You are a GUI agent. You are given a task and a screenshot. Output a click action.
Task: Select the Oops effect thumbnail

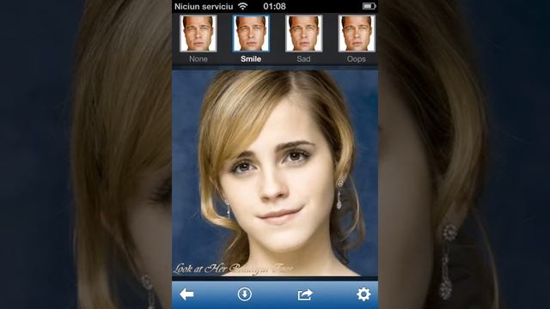[x=357, y=33]
